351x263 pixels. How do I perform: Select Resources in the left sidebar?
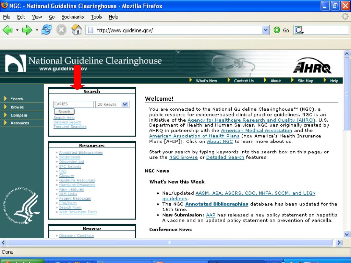click(20, 123)
